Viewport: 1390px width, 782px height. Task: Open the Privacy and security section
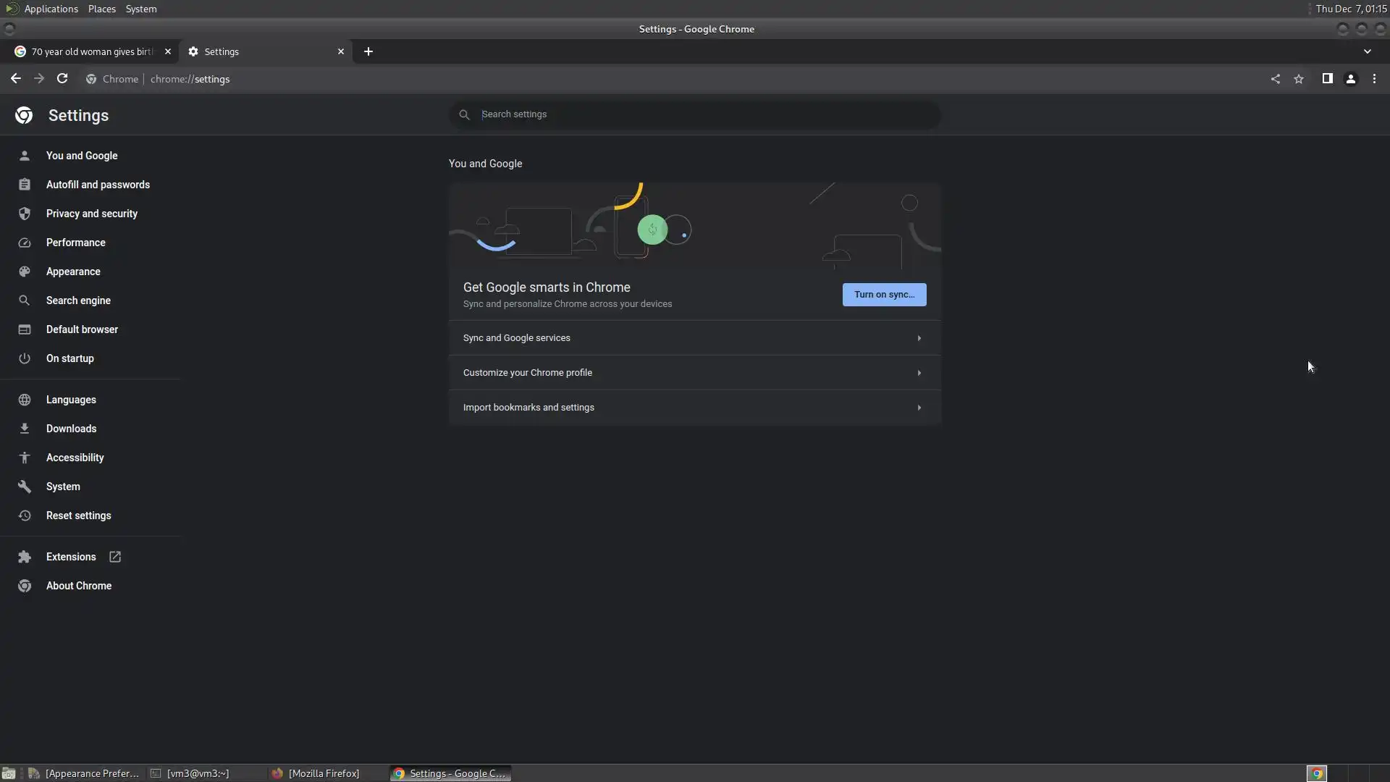tap(91, 214)
